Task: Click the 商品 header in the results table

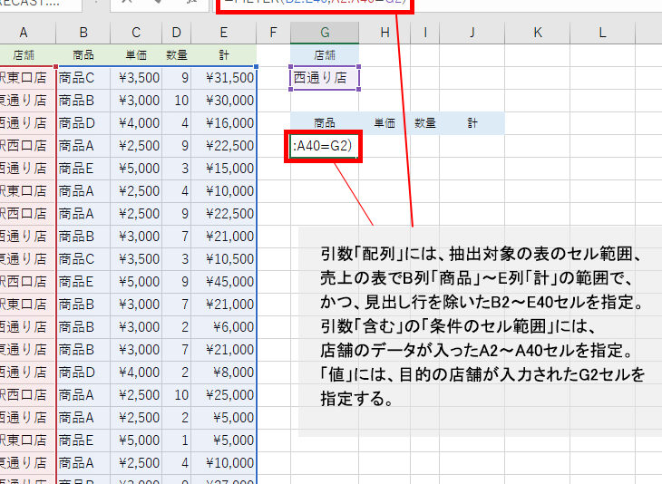Action: [324, 122]
